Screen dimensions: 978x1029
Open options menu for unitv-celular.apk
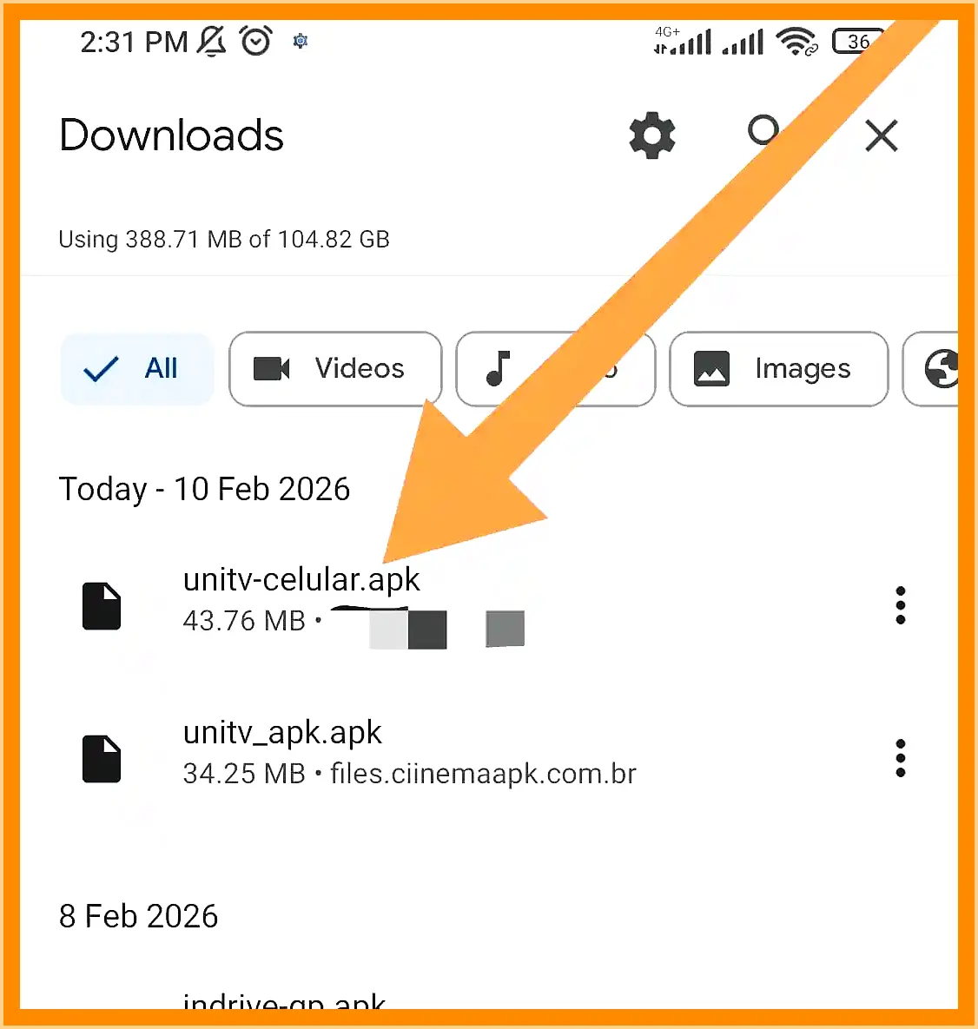[900, 605]
